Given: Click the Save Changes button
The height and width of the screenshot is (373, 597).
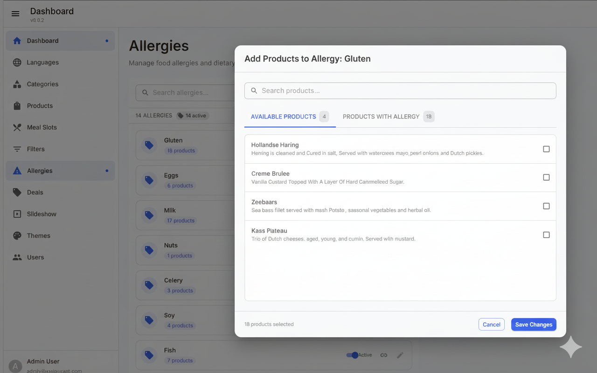Looking at the screenshot, I should (534, 324).
